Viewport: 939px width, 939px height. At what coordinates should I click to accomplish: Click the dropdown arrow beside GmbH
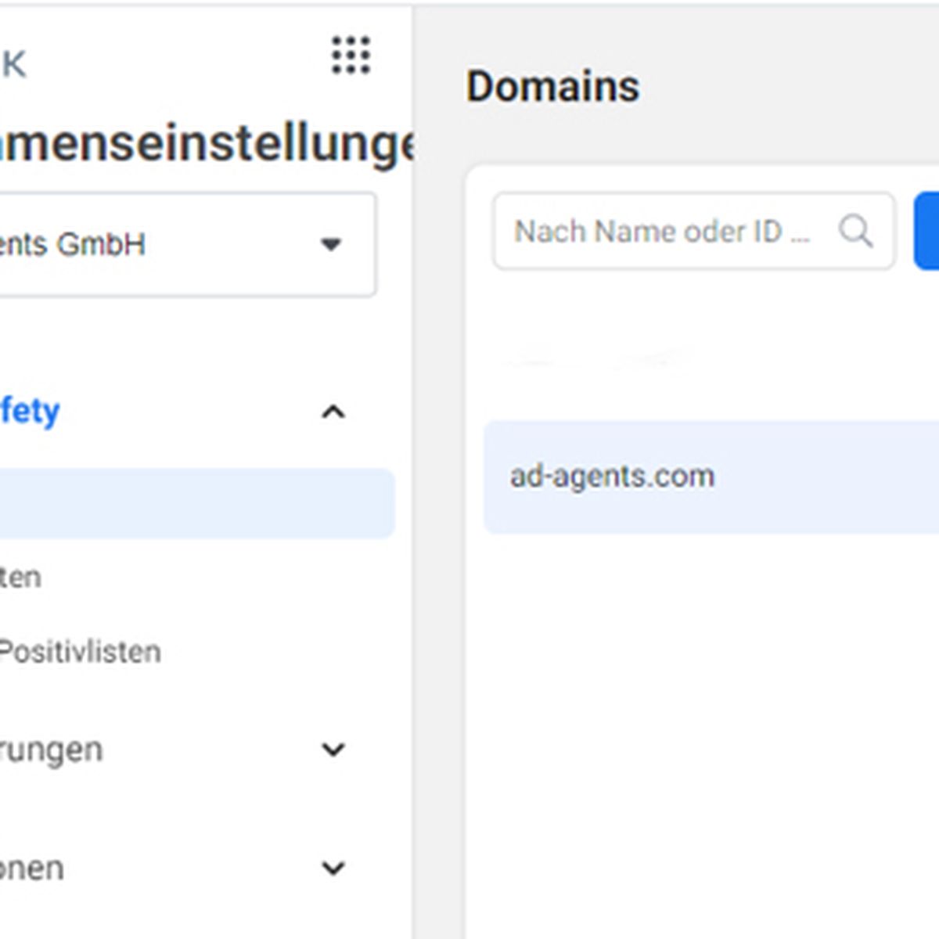pyautogui.click(x=331, y=244)
